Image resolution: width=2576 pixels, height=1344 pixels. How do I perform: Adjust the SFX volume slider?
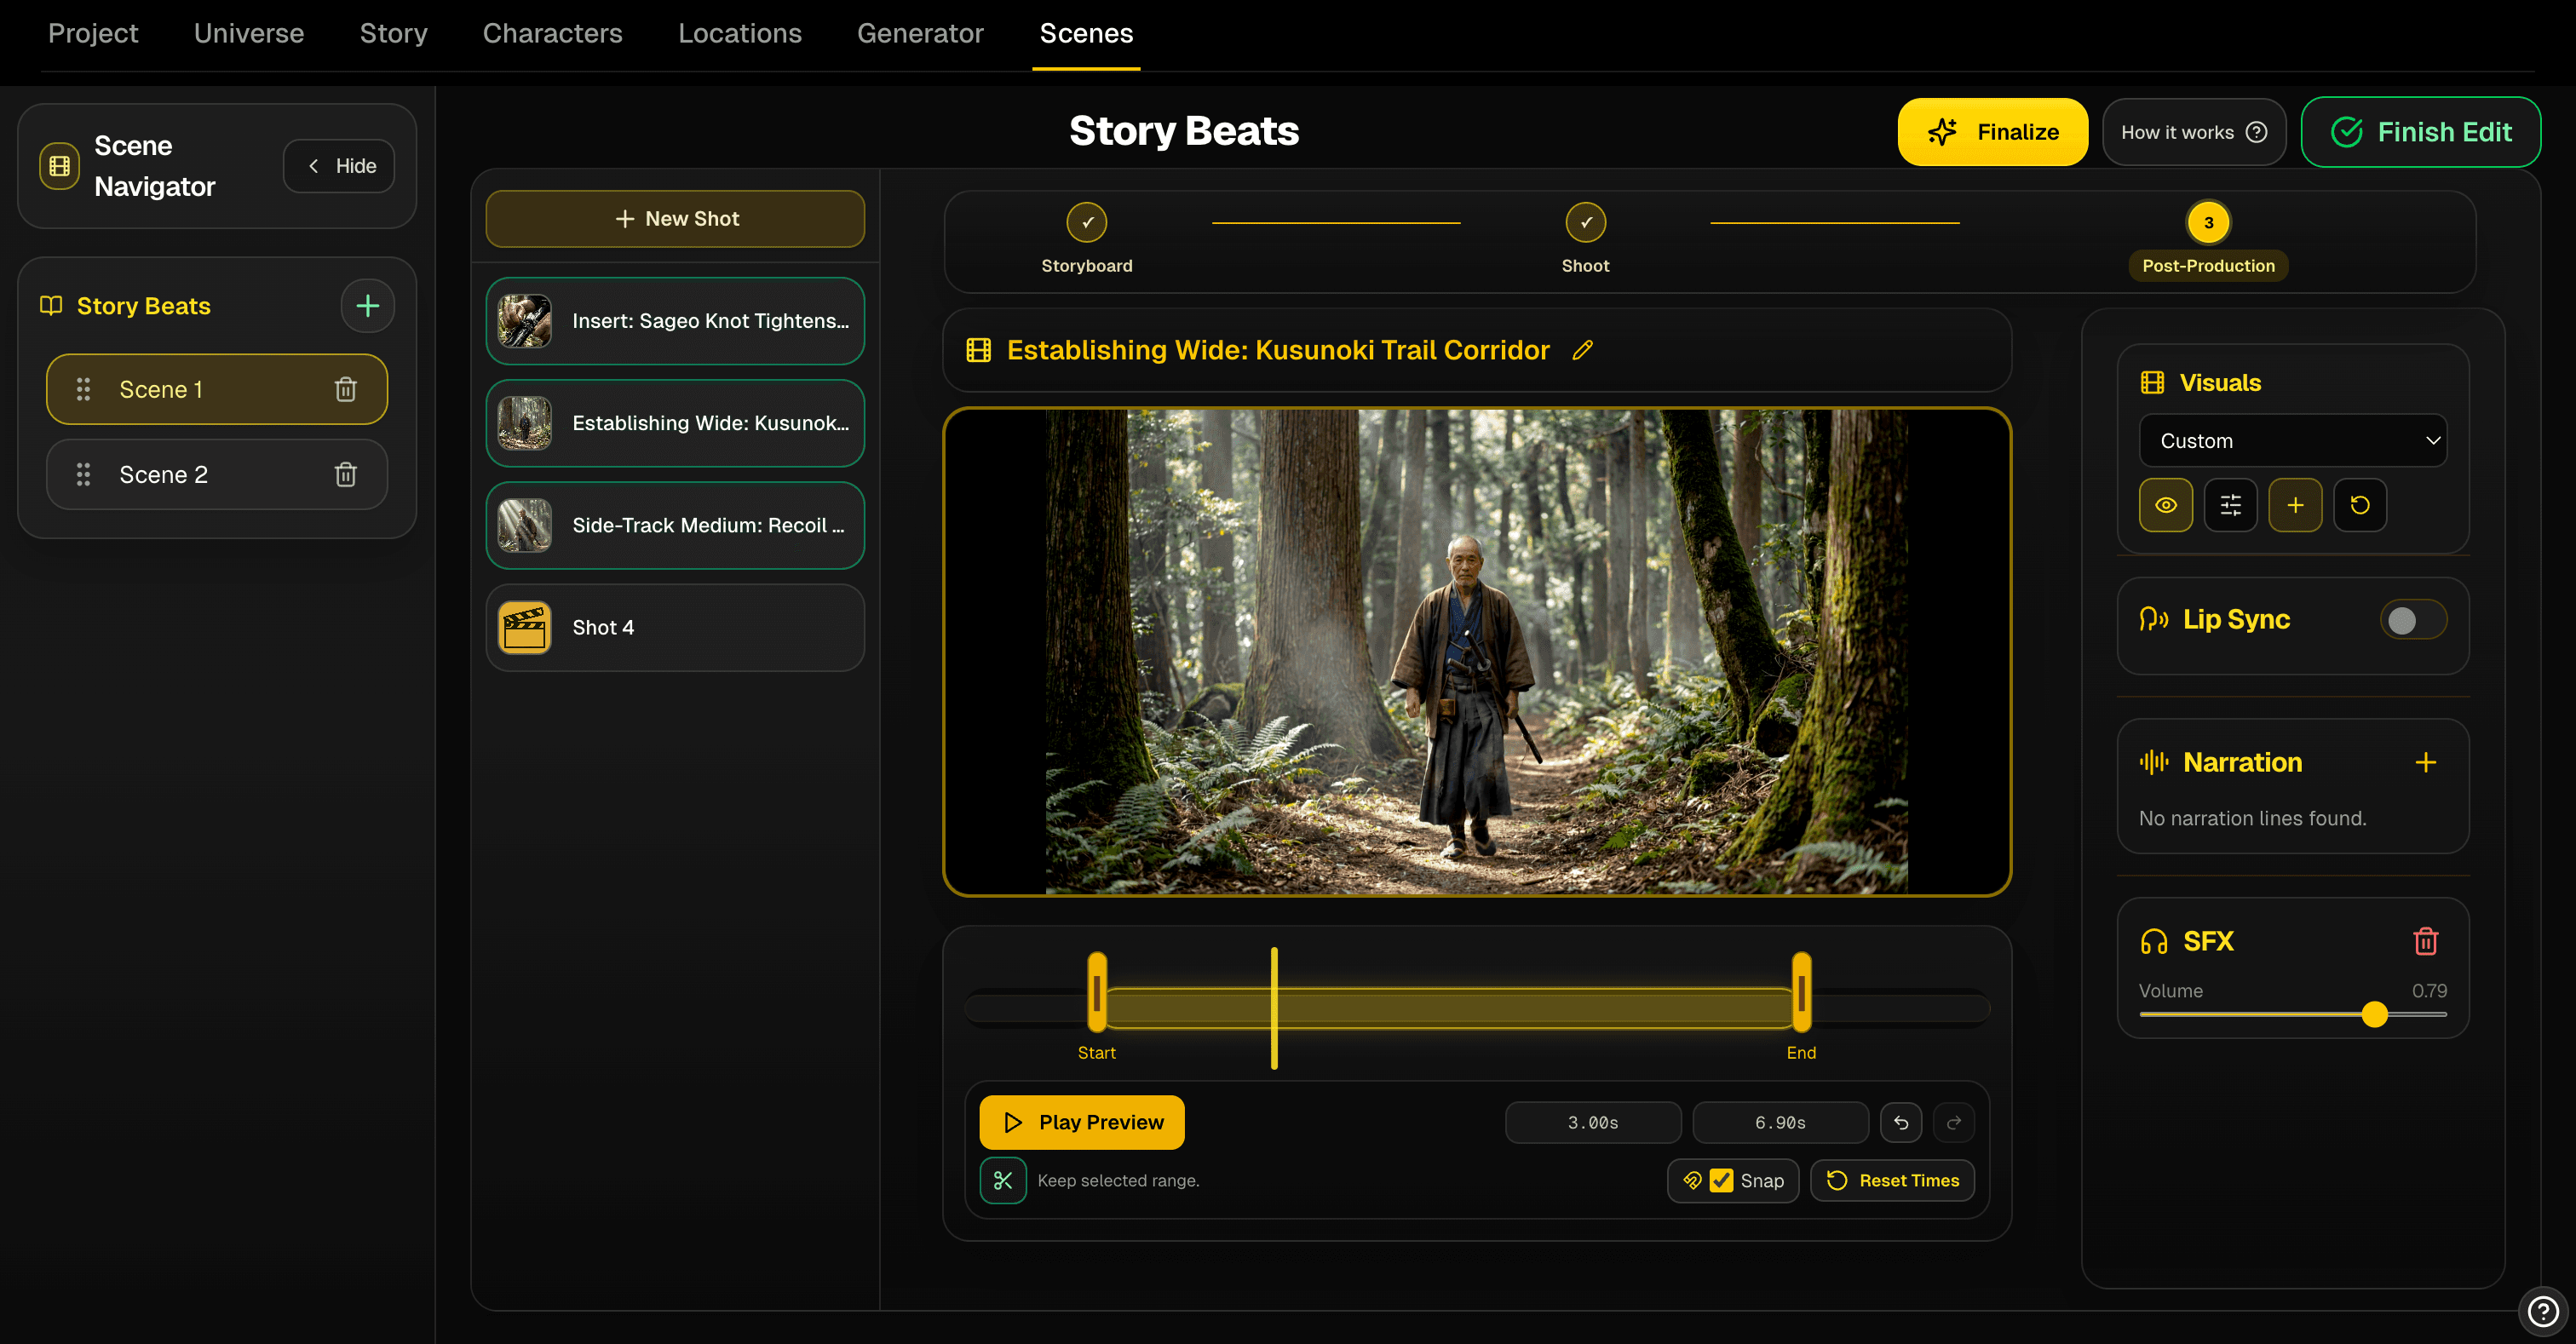pyautogui.click(x=2376, y=1014)
